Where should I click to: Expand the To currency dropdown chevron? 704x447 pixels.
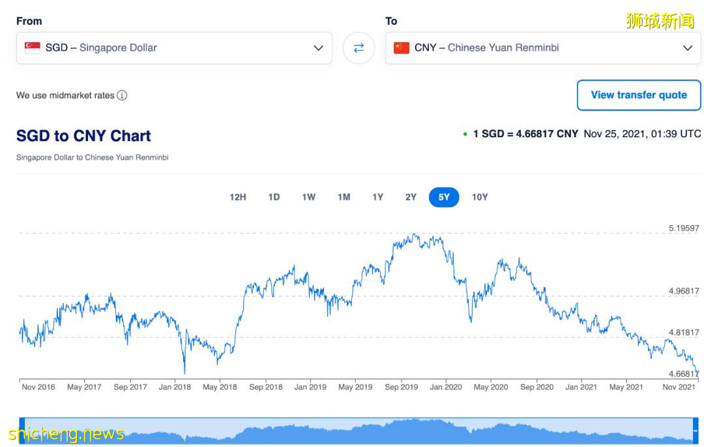coord(687,48)
